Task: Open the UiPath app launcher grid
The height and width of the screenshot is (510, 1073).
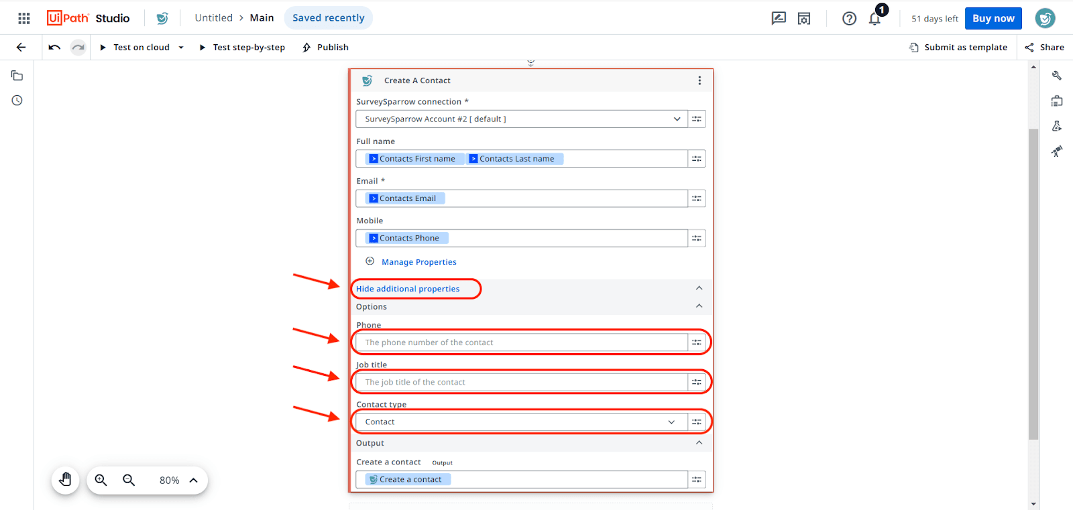Action: point(24,18)
